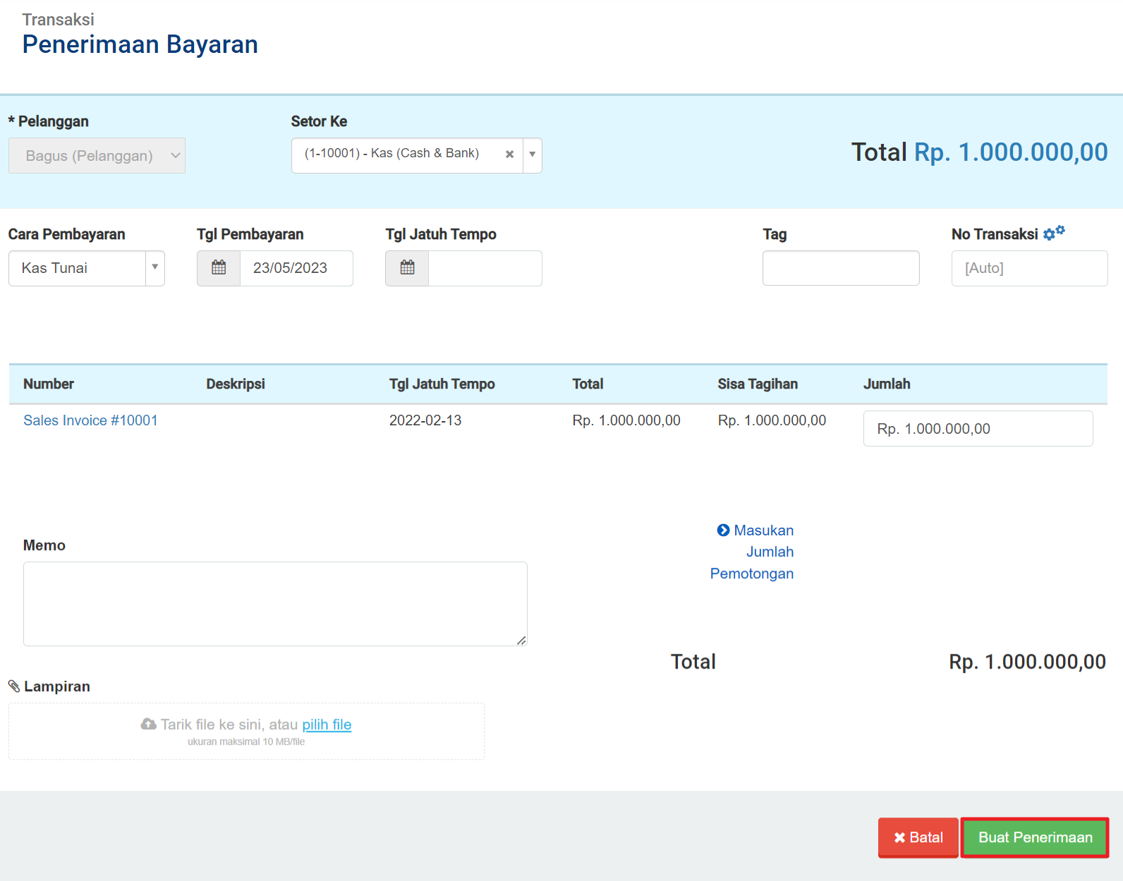Screen dimensions: 1123x881
Task: Open the Pelanggan customer dropdown
Action: click(x=97, y=156)
